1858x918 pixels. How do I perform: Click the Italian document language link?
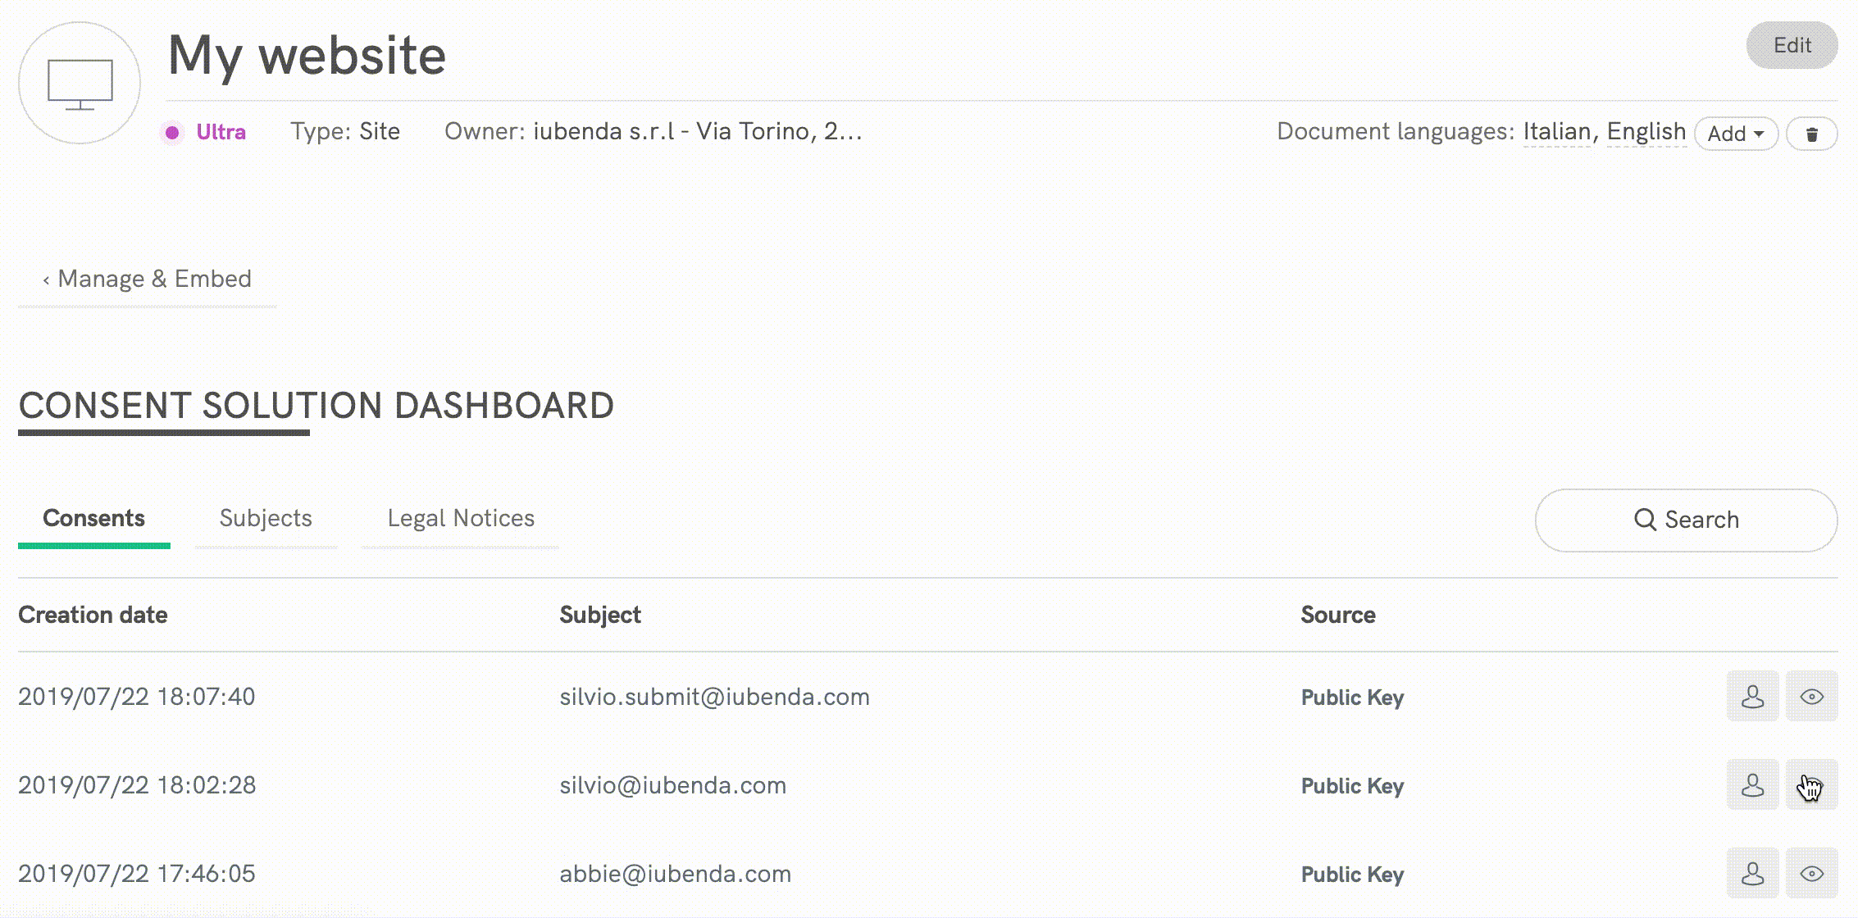pyautogui.click(x=1557, y=131)
